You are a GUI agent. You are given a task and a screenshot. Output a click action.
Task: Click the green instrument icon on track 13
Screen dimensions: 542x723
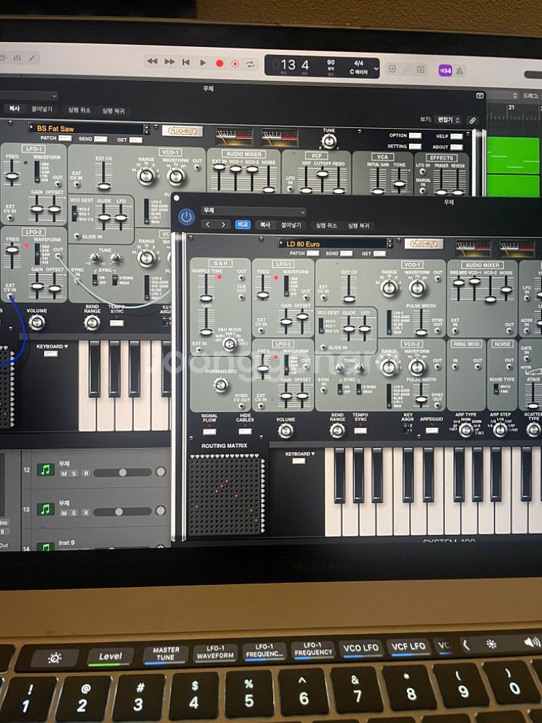coord(45,509)
